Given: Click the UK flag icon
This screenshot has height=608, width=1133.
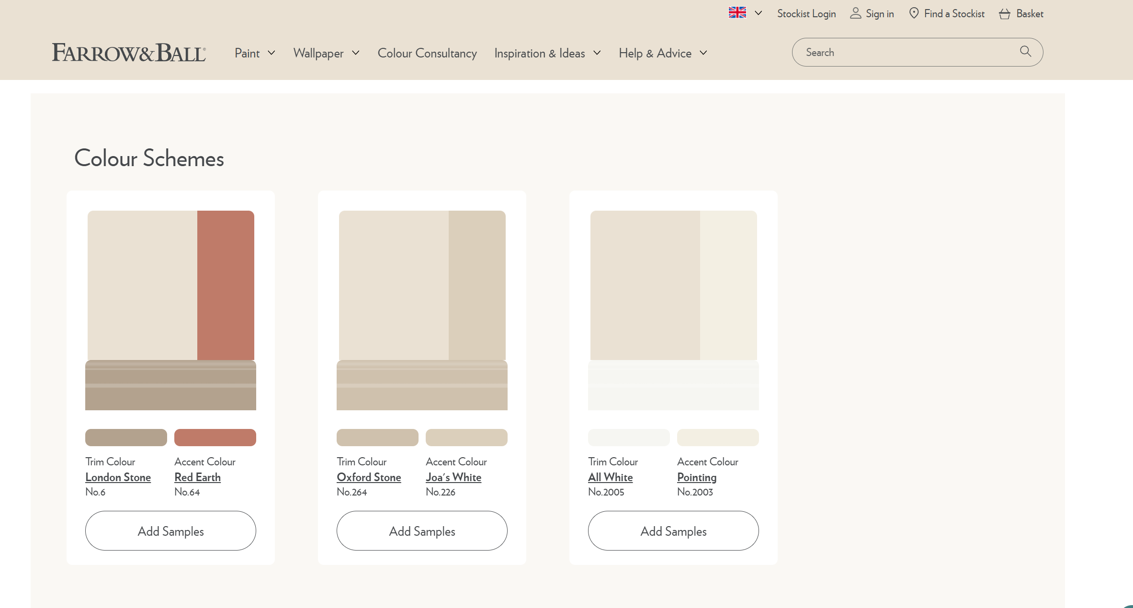Looking at the screenshot, I should coord(737,13).
